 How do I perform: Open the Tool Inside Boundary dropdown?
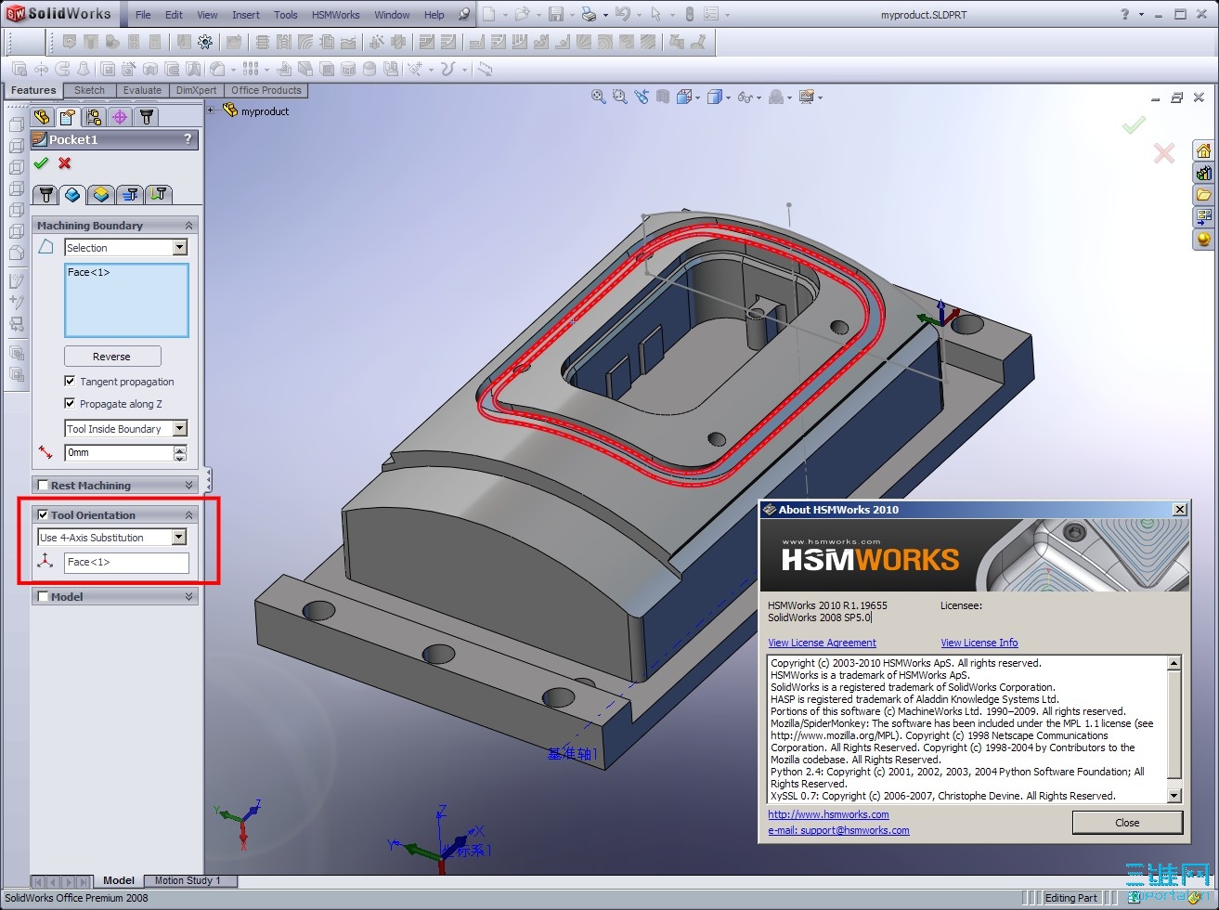click(x=180, y=428)
